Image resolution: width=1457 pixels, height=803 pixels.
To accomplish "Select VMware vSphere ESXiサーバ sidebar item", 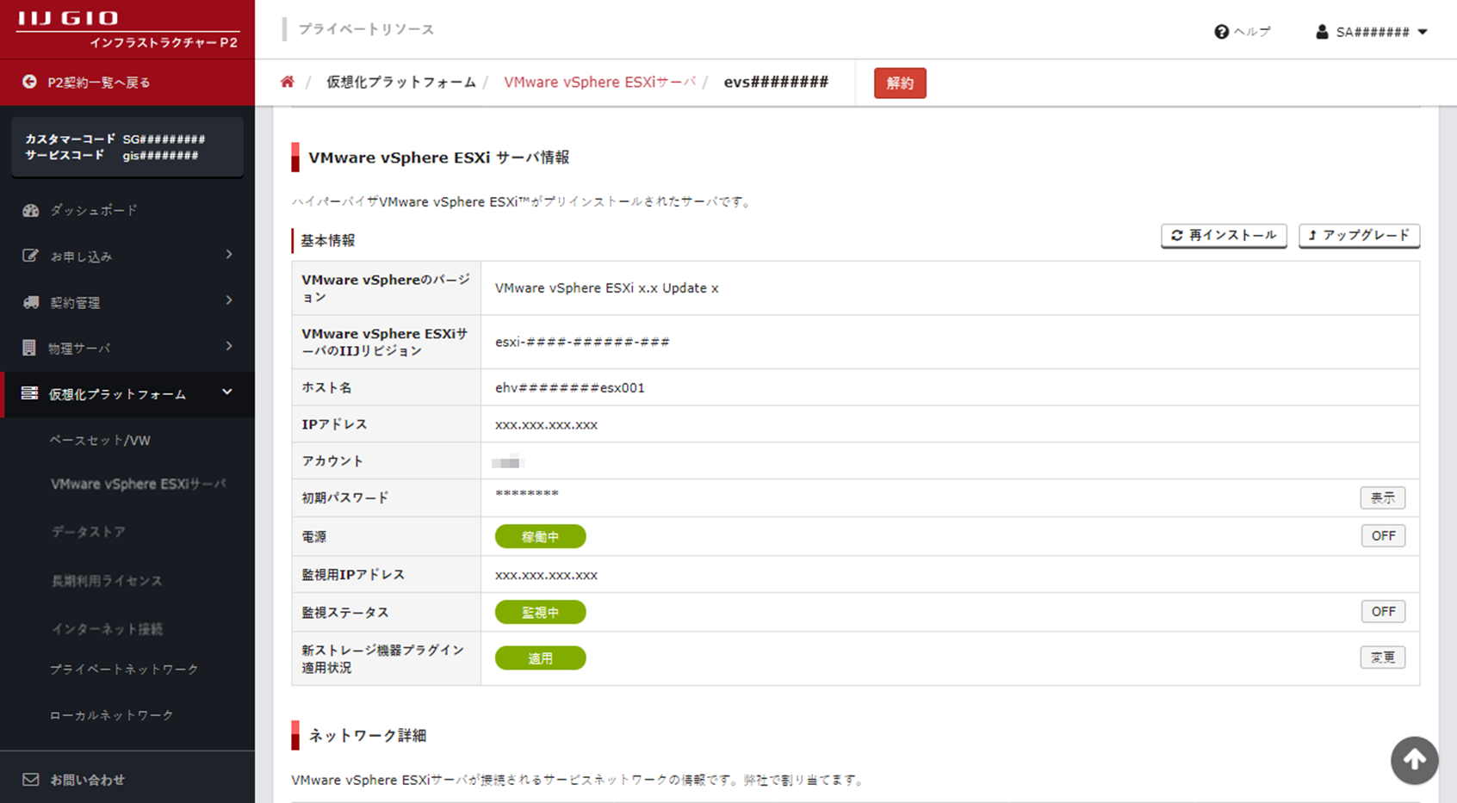I will click(139, 484).
